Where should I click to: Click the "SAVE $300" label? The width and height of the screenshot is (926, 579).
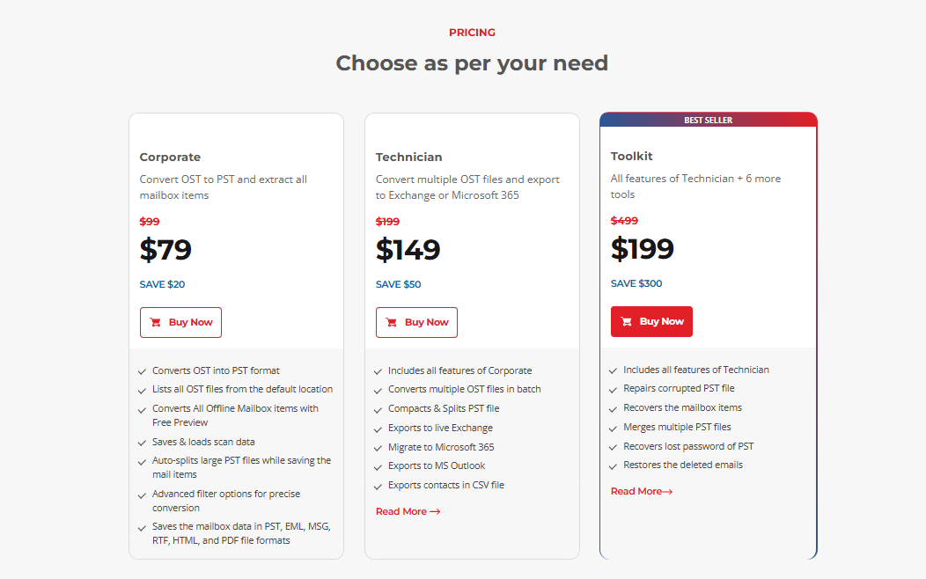(636, 284)
